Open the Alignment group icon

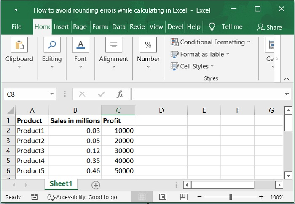coord(113,45)
